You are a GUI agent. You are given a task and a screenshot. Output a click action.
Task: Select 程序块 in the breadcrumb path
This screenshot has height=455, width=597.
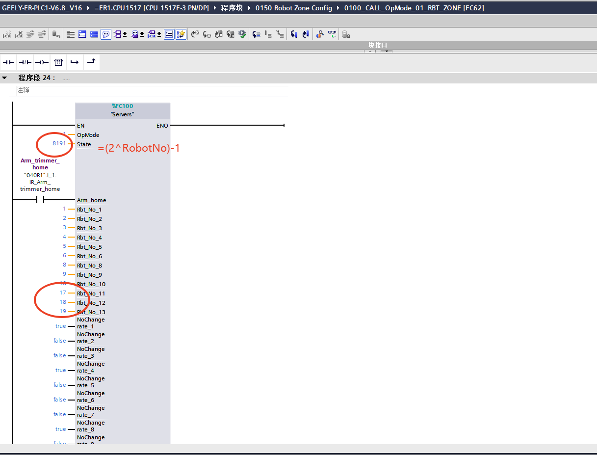pos(232,8)
